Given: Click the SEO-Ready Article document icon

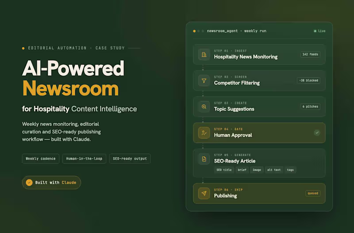Looking at the screenshot, I should pyautogui.click(x=204, y=159).
